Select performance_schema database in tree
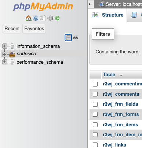 click(40, 62)
